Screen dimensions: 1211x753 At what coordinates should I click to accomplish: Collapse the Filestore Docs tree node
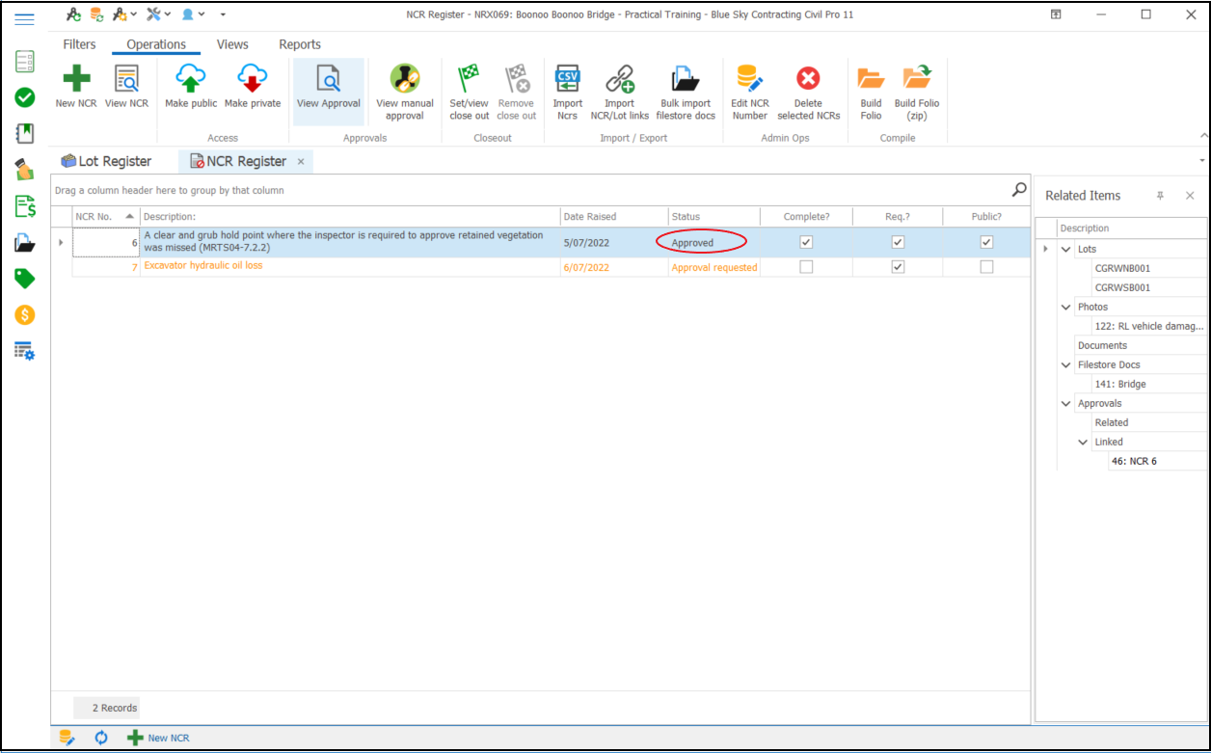click(1066, 365)
